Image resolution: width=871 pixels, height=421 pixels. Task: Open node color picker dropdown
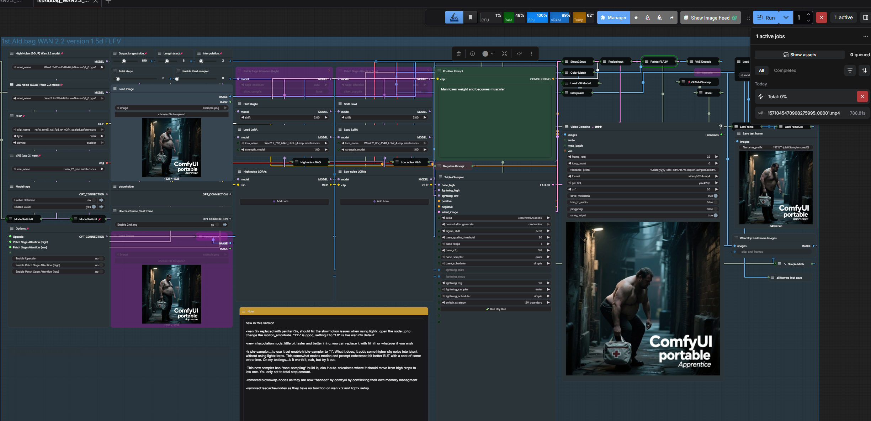click(488, 54)
